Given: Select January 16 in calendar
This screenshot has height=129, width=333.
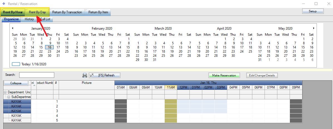Looking at the screenshot, I should (50, 47).
